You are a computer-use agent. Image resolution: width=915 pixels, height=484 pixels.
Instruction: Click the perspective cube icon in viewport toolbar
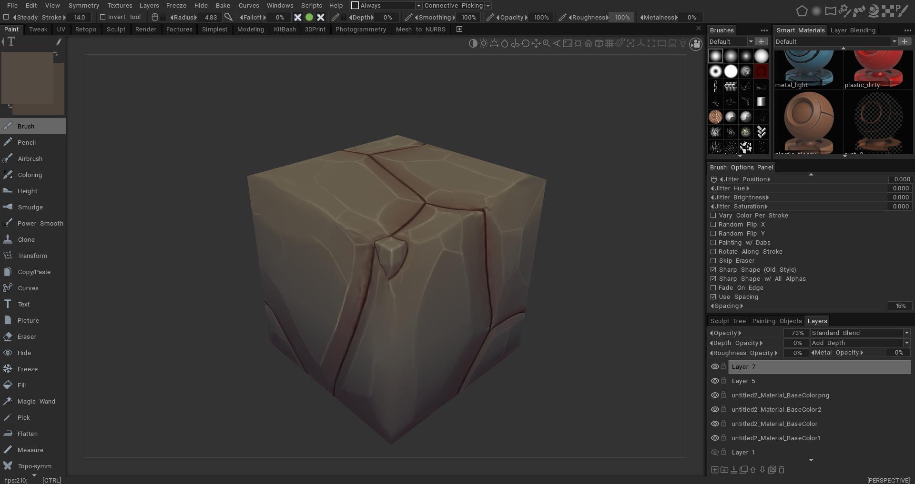click(599, 43)
